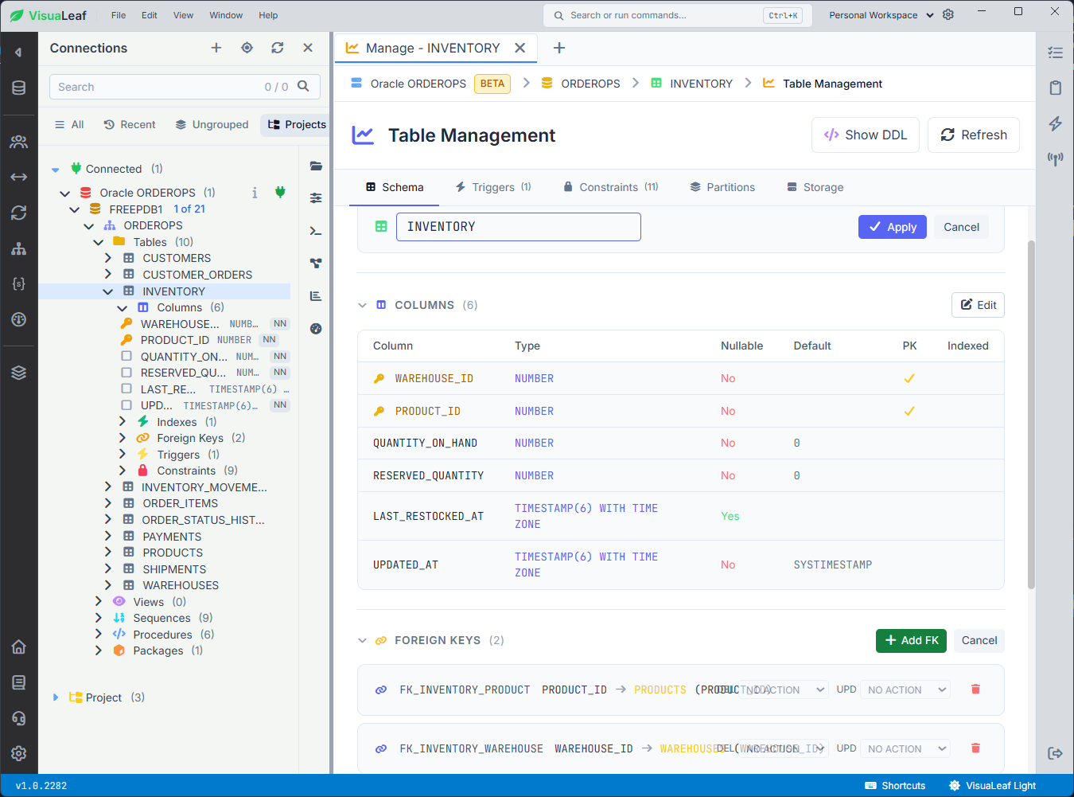Expand the Project group in Connections

[x=56, y=697]
